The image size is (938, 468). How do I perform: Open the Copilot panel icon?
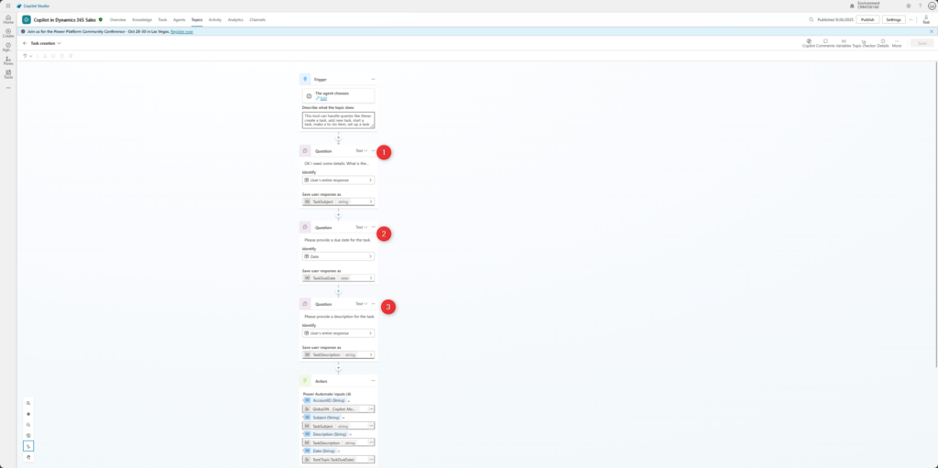[809, 41]
